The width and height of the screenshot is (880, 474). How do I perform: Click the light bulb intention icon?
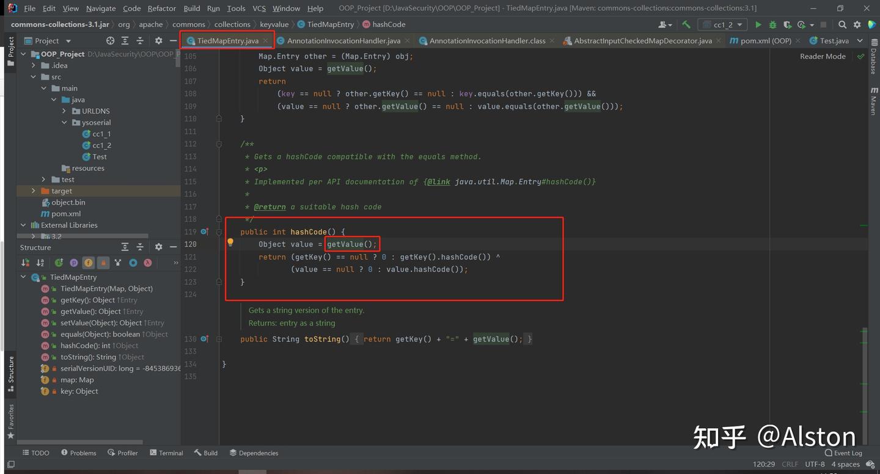230,242
